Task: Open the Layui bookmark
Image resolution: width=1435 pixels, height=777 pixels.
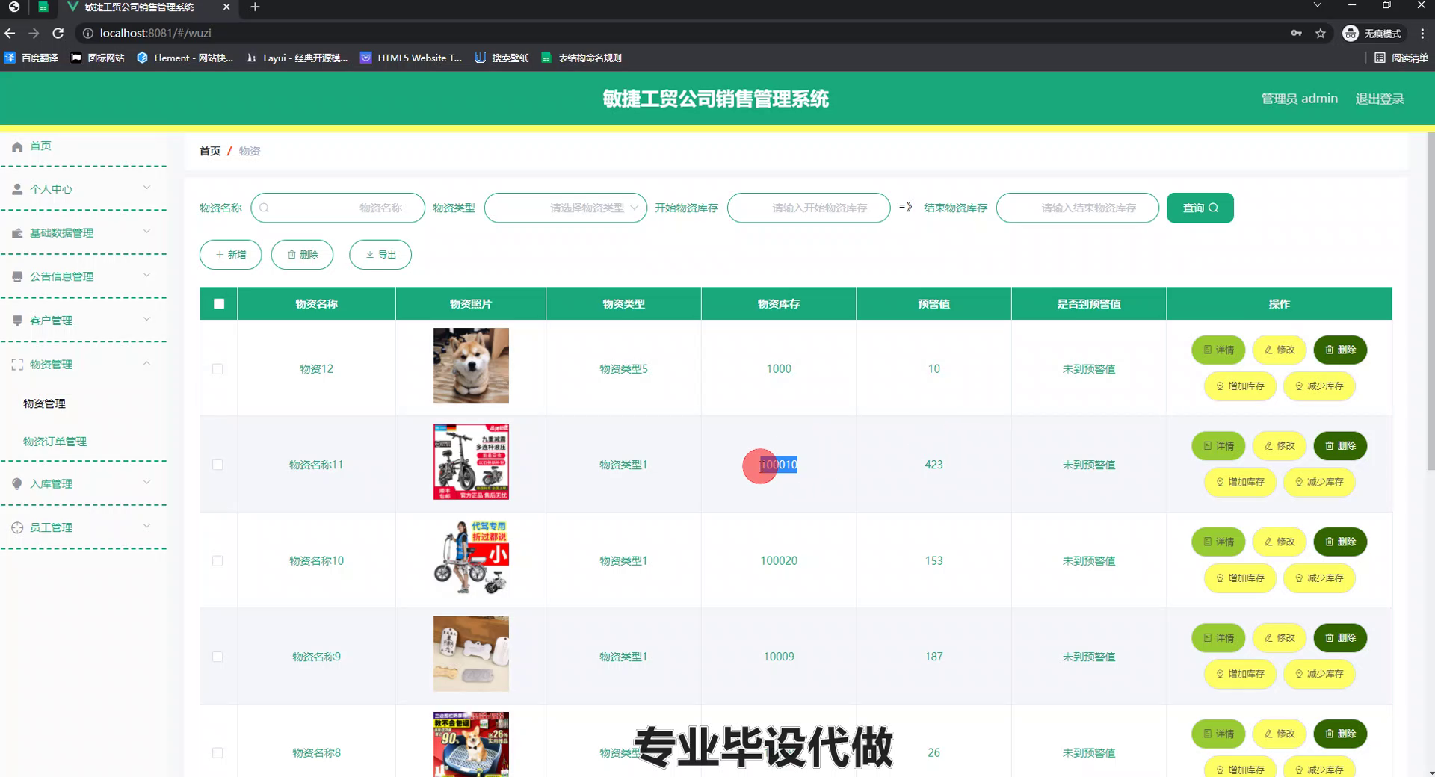Action: click(x=297, y=58)
